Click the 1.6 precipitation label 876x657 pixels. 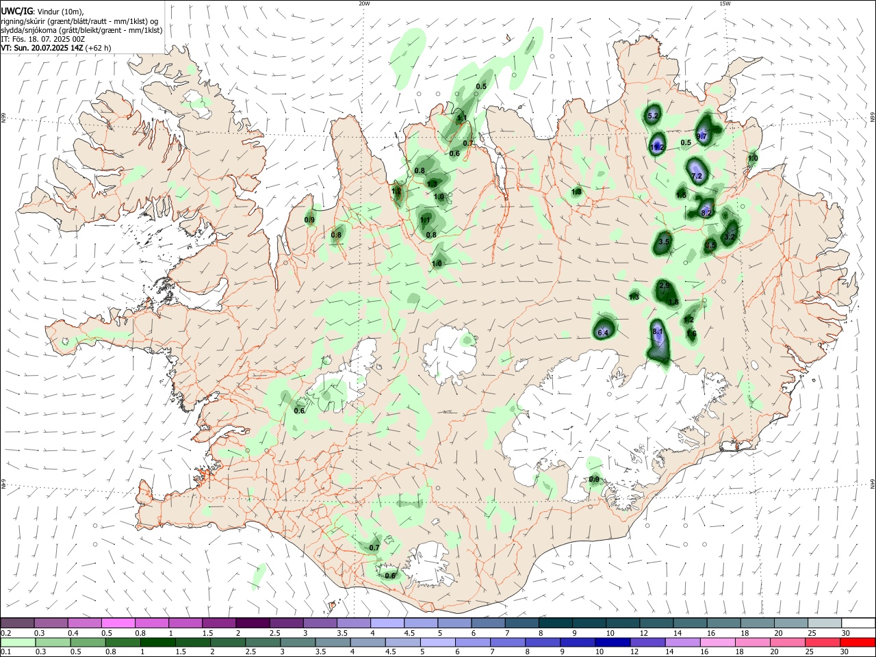(x=691, y=333)
